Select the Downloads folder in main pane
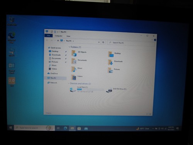The width and height of the screenshot is (193, 145). tap(115, 62)
